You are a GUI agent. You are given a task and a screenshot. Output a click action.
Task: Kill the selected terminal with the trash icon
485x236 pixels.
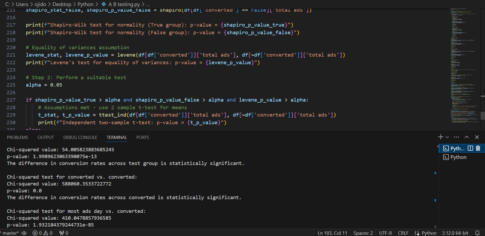pyautogui.click(x=478, y=148)
